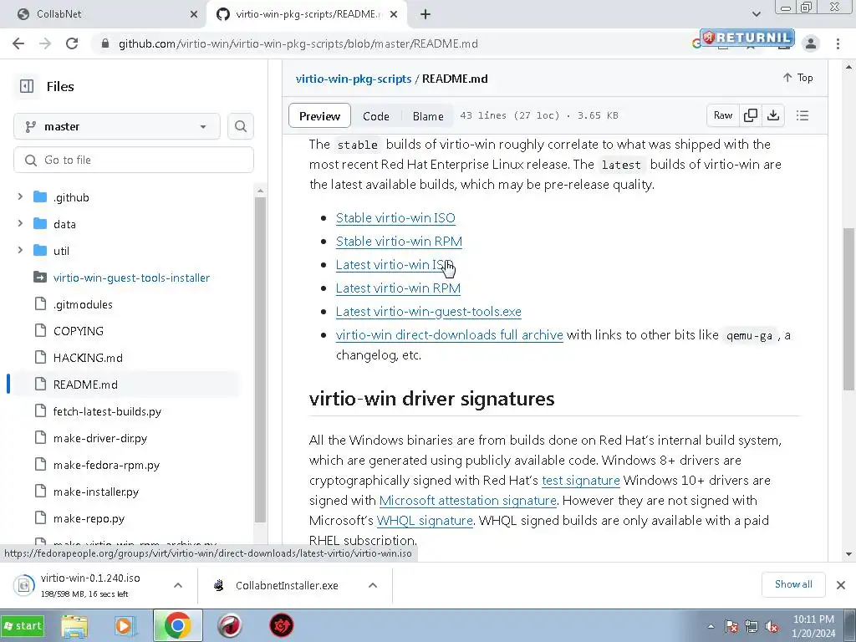Open the COPYING file
The image size is (856, 642).
point(78,331)
